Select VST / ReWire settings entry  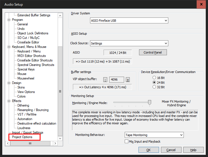pos(27,114)
